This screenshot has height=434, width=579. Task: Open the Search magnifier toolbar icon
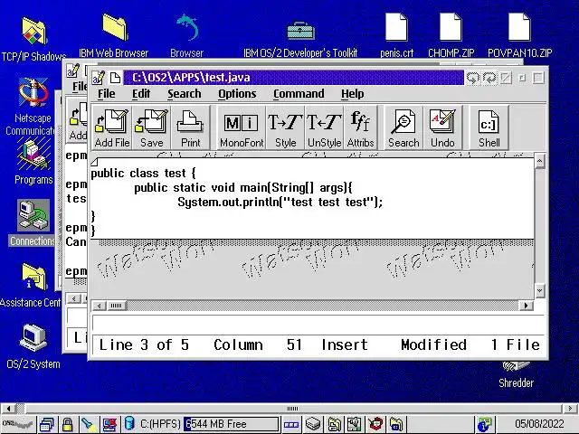[403, 127]
